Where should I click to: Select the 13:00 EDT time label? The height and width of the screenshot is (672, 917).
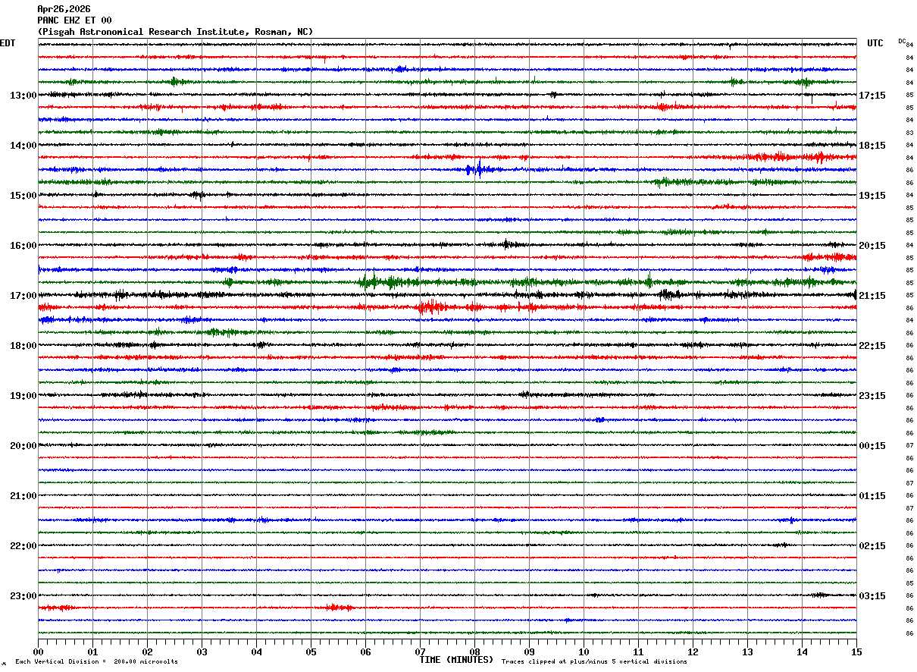[x=23, y=96]
